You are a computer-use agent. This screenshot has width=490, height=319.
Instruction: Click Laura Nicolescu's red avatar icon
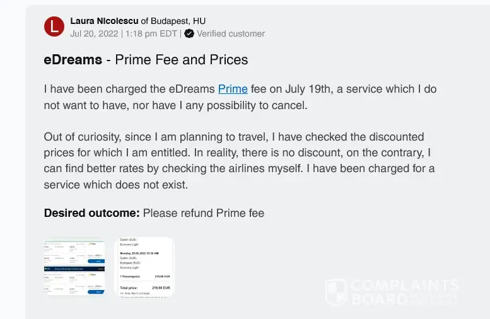click(54, 26)
